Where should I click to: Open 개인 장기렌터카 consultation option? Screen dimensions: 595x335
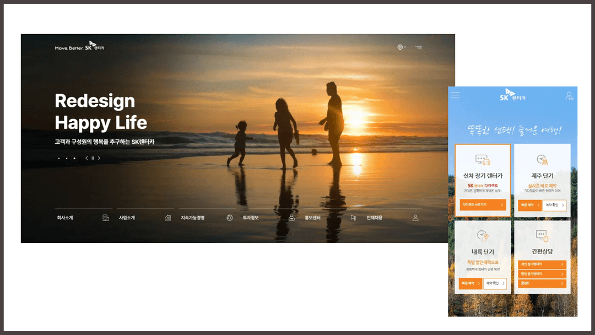542,264
